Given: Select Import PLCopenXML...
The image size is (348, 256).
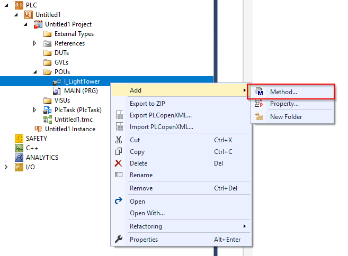Looking at the screenshot, I should click(181, 127).
